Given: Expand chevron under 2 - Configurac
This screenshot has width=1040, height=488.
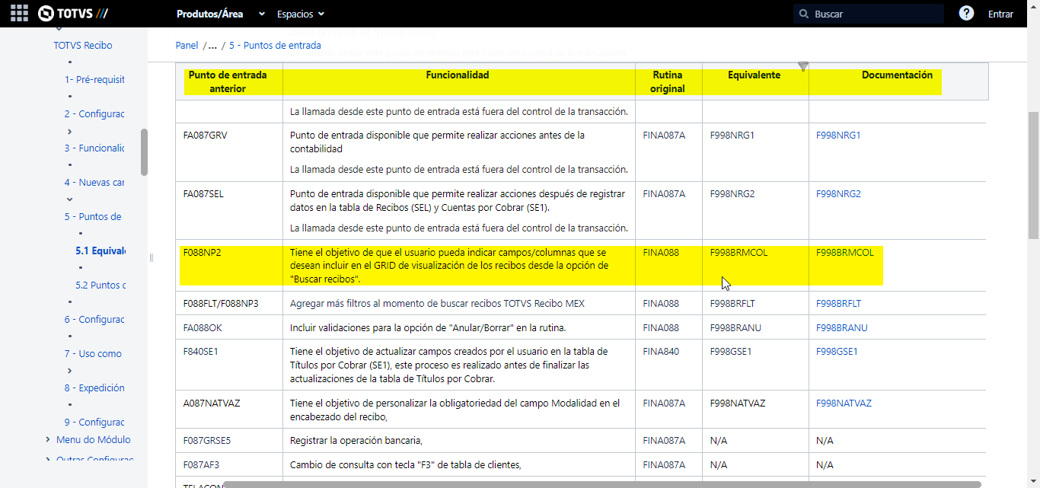Looking at the screenshot, I should [x=70, y=131].
